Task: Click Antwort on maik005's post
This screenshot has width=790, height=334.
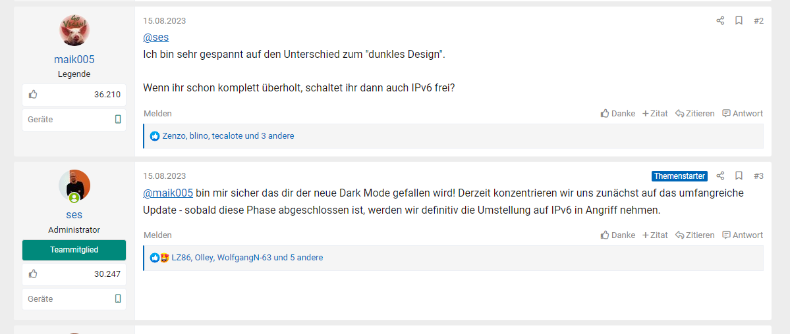Action: [x=743, y=114]
